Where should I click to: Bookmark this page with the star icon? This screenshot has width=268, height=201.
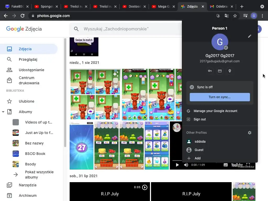pos(235,16)
